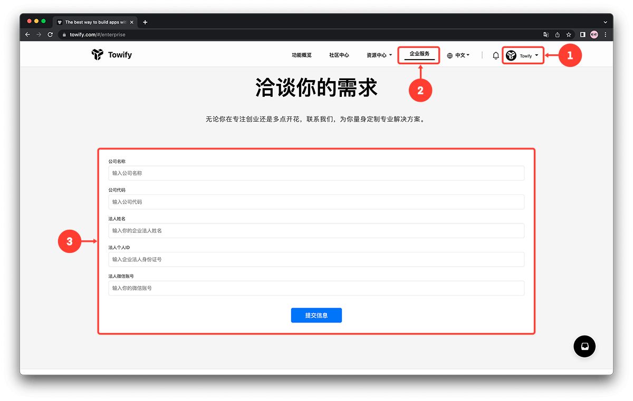Expand the 资源中心 dropdown
This screenshot has width=633, height=401.
[x=379, y=55]
